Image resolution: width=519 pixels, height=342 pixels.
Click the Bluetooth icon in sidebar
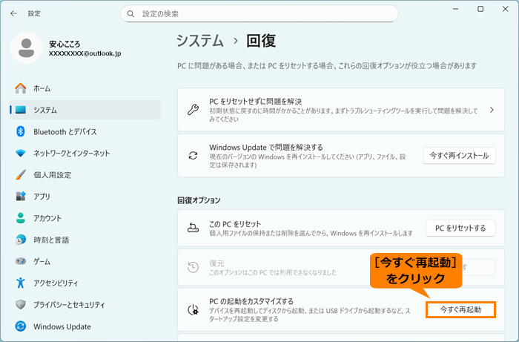[x=21, y=131]
